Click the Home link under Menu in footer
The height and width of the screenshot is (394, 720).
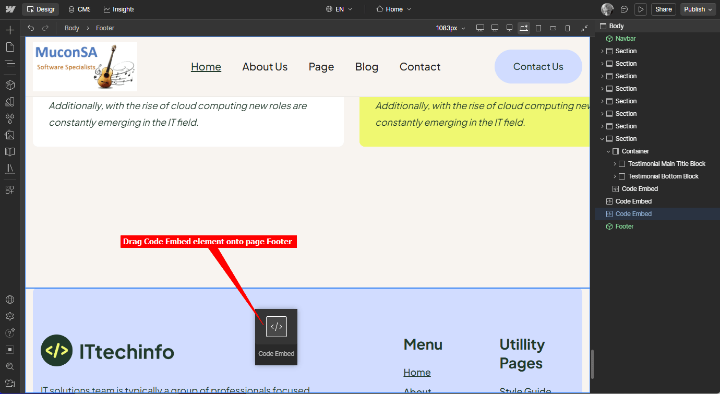(417, 372)
